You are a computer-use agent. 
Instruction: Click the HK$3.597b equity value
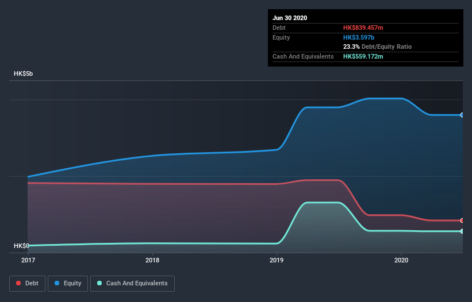[x=359, y=37]
